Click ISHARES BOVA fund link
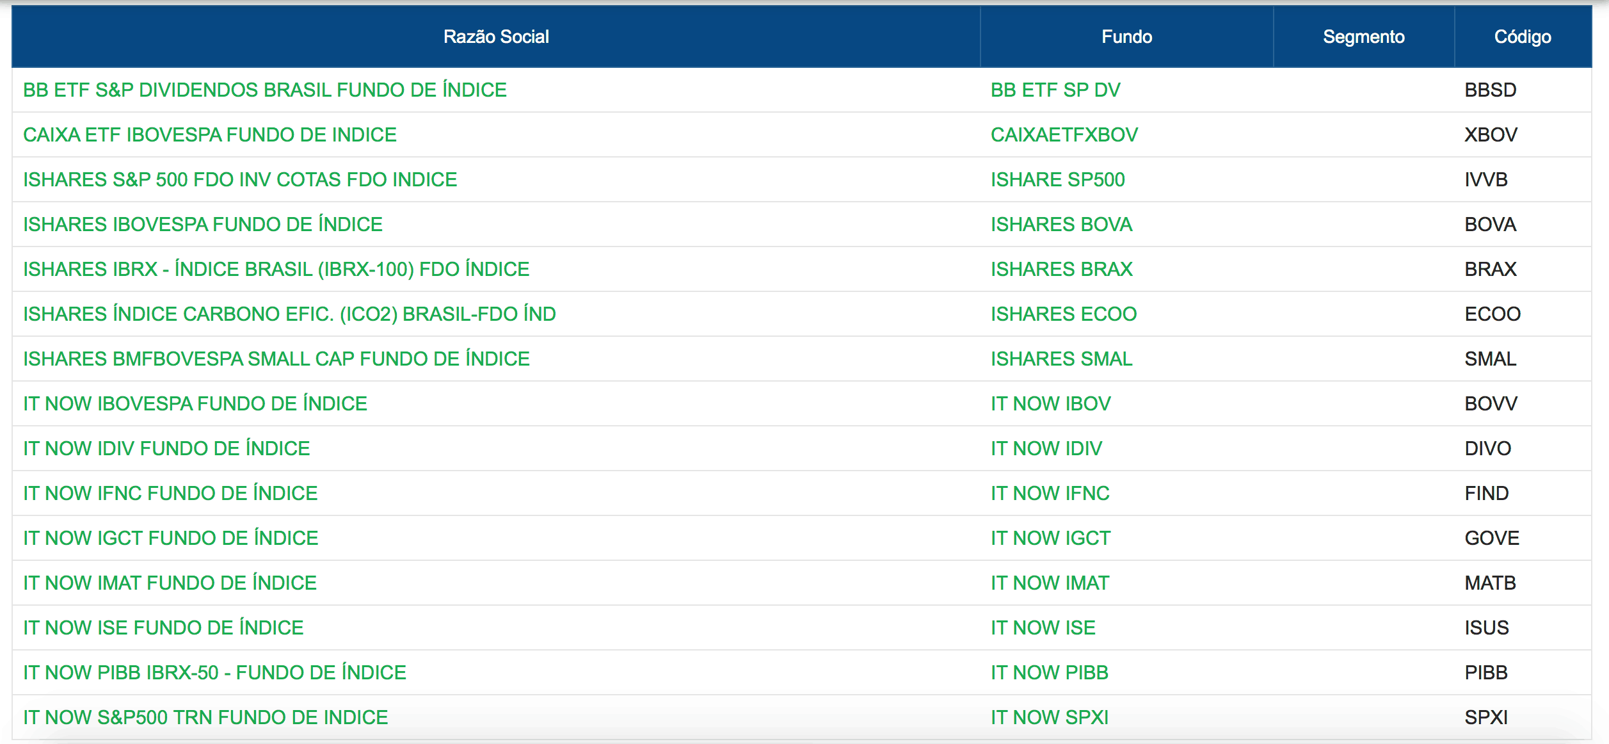The image size is (1609, 744). tap(1062, 225)
